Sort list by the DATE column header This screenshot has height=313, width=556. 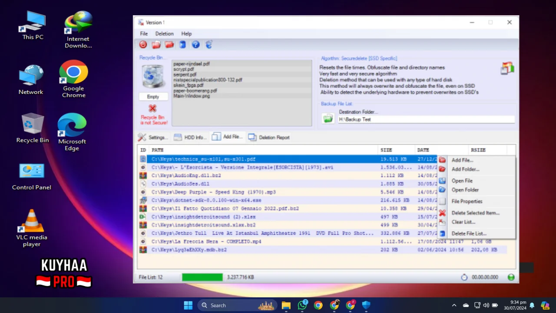coord(441,150)
